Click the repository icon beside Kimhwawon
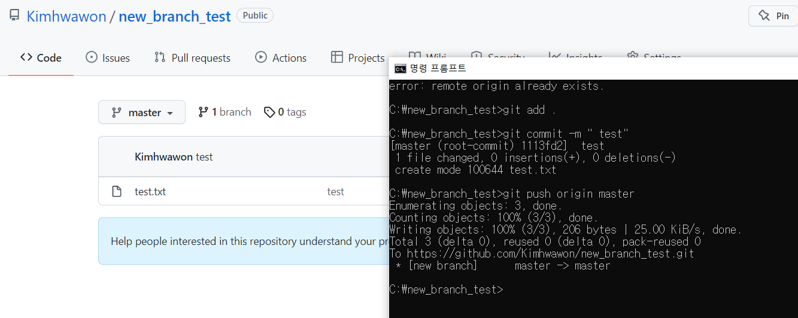This screenshot has height=318, width=798. [14, 16]
